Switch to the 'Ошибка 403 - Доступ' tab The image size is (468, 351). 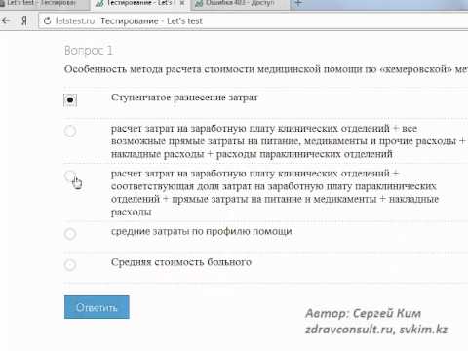[240, 4]
